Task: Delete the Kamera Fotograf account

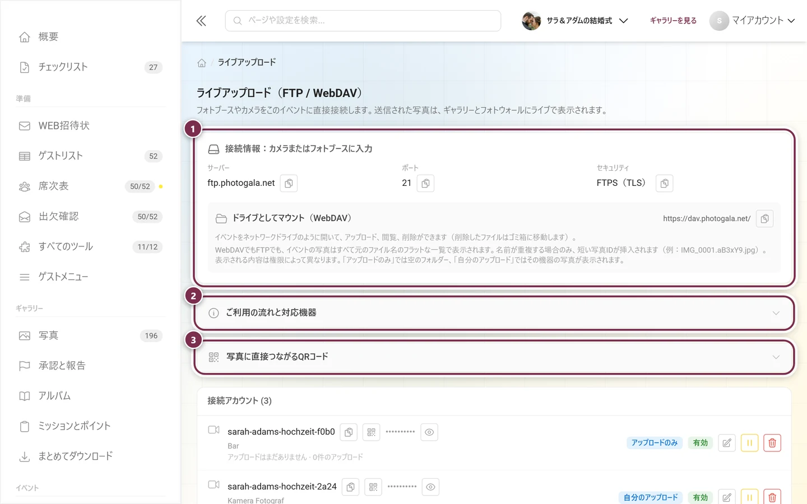Action: pos(772,497)
